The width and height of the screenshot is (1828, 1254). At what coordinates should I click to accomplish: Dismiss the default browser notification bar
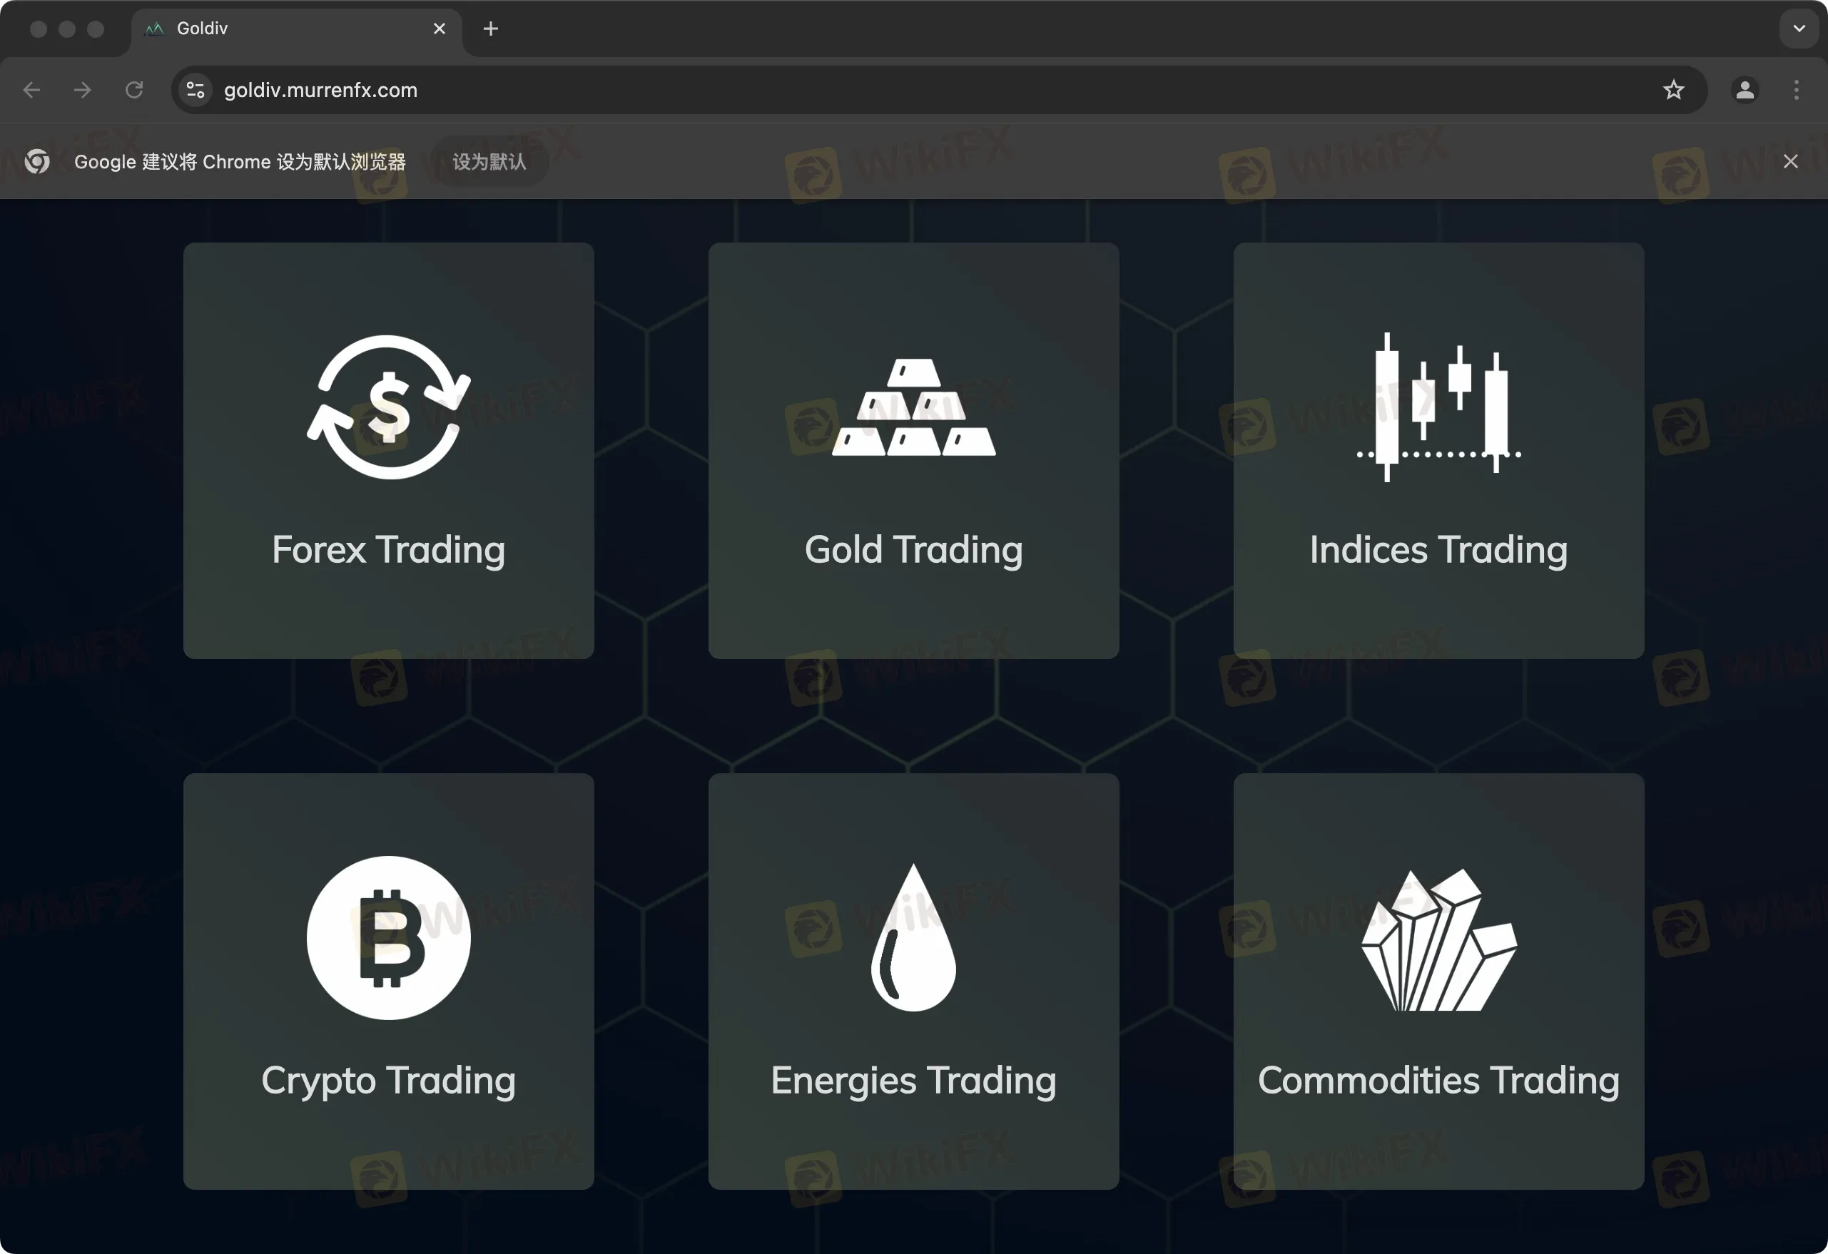coord(1790,162)
